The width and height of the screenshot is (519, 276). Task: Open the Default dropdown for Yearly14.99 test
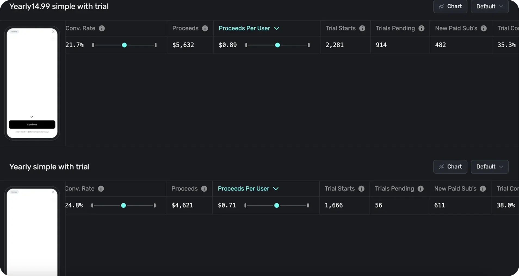coord(489,6)
